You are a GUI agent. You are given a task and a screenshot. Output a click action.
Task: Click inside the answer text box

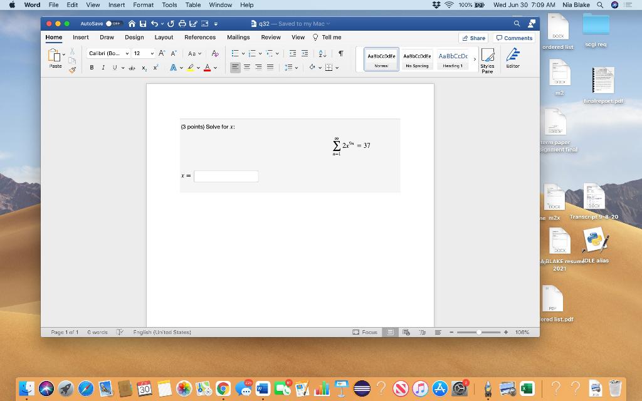coord(226,176)
